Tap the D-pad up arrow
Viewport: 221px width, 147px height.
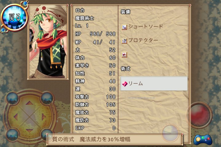[x=29, y=103]
